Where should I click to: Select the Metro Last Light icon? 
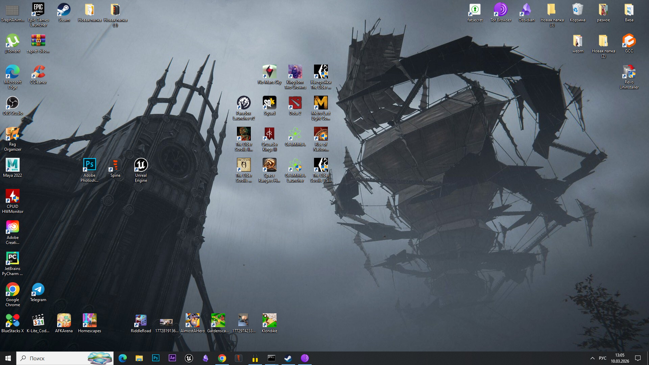321,103
